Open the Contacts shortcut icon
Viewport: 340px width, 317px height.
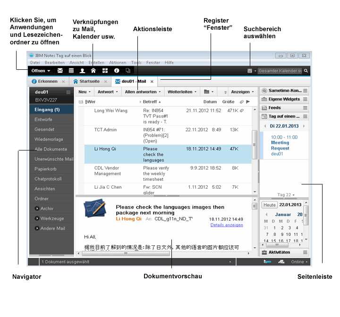(82, 71)
